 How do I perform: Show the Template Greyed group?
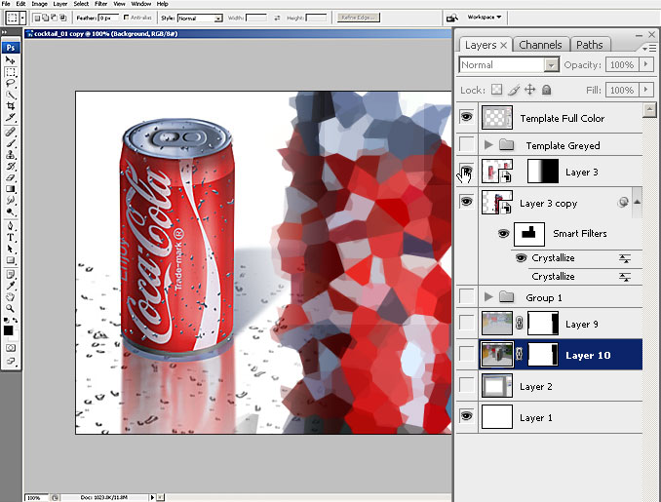[x=466, y=144]
